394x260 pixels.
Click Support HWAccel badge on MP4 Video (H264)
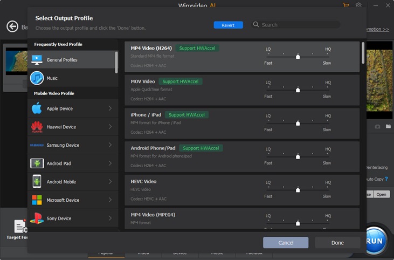tap(197, 48)
